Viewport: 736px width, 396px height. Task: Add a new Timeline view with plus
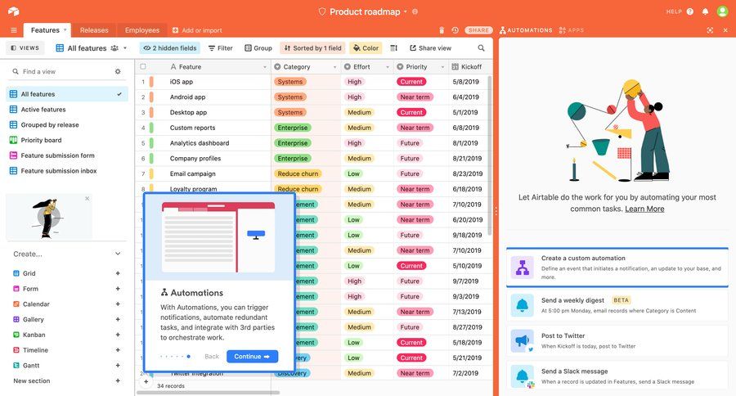118,350
